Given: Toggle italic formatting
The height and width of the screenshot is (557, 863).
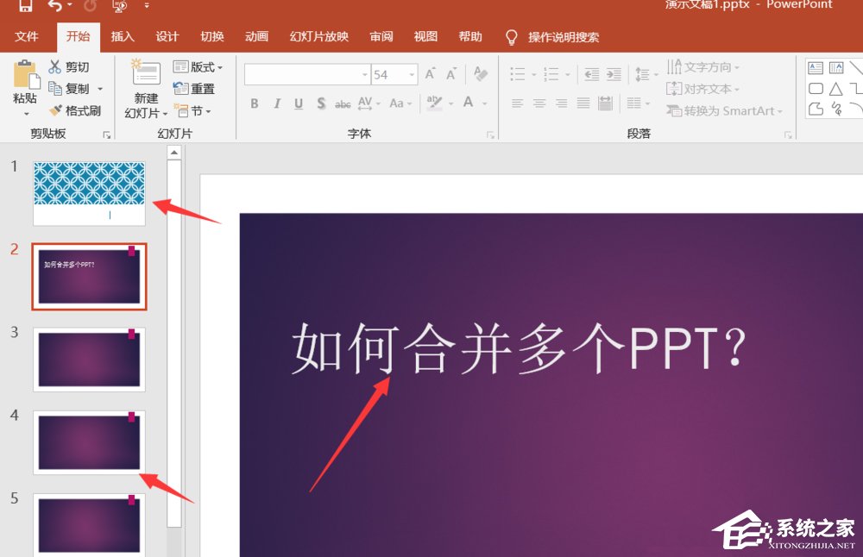Looking at the screenshot, I should click(x=276, y=103).
